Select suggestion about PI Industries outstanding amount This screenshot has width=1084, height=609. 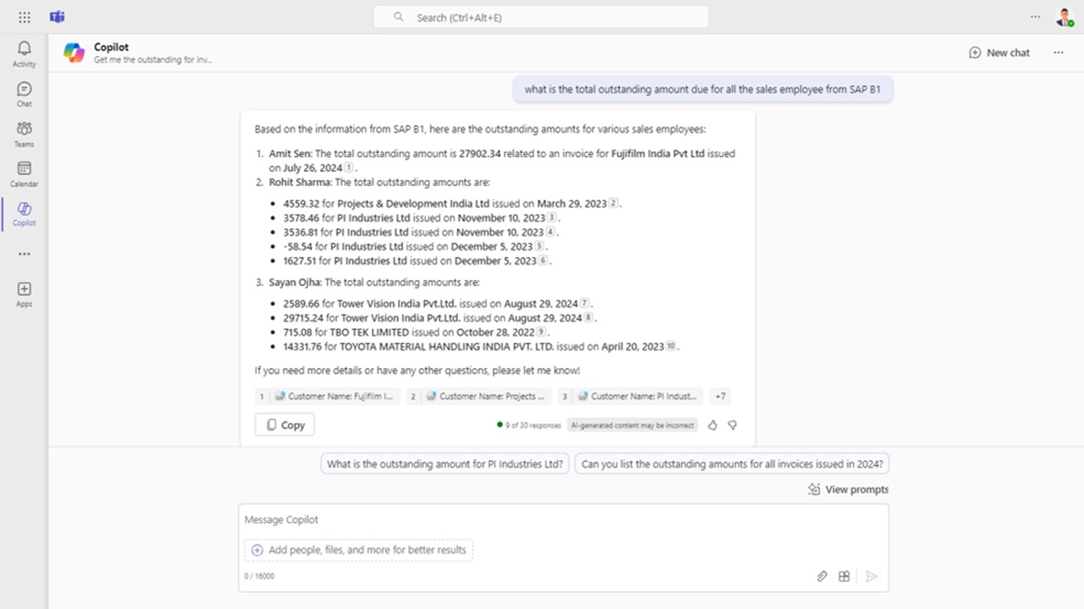pos(445,464)
